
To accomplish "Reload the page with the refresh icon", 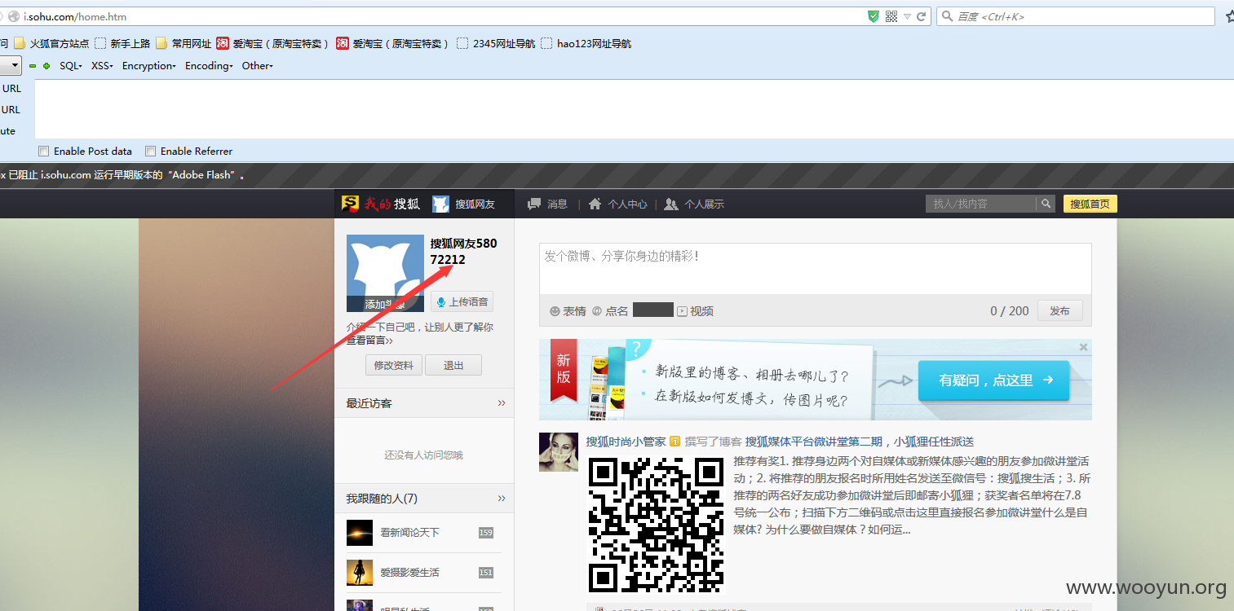I will coord(921,16).
